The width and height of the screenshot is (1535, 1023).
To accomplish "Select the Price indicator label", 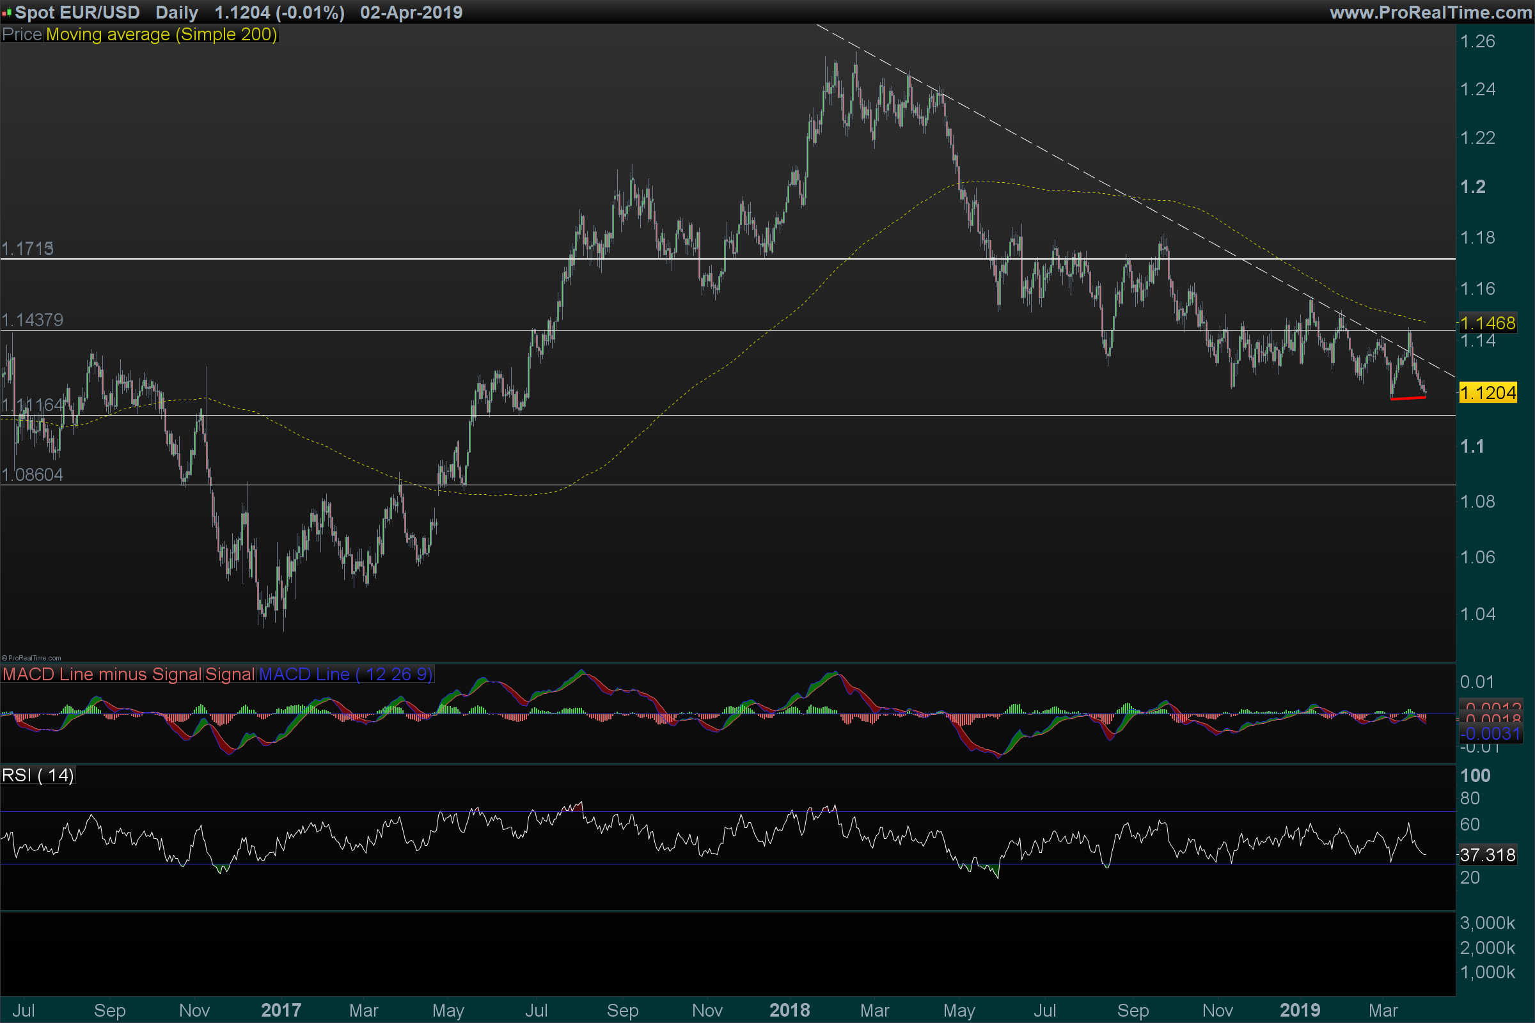I will [x=22, y=35].
